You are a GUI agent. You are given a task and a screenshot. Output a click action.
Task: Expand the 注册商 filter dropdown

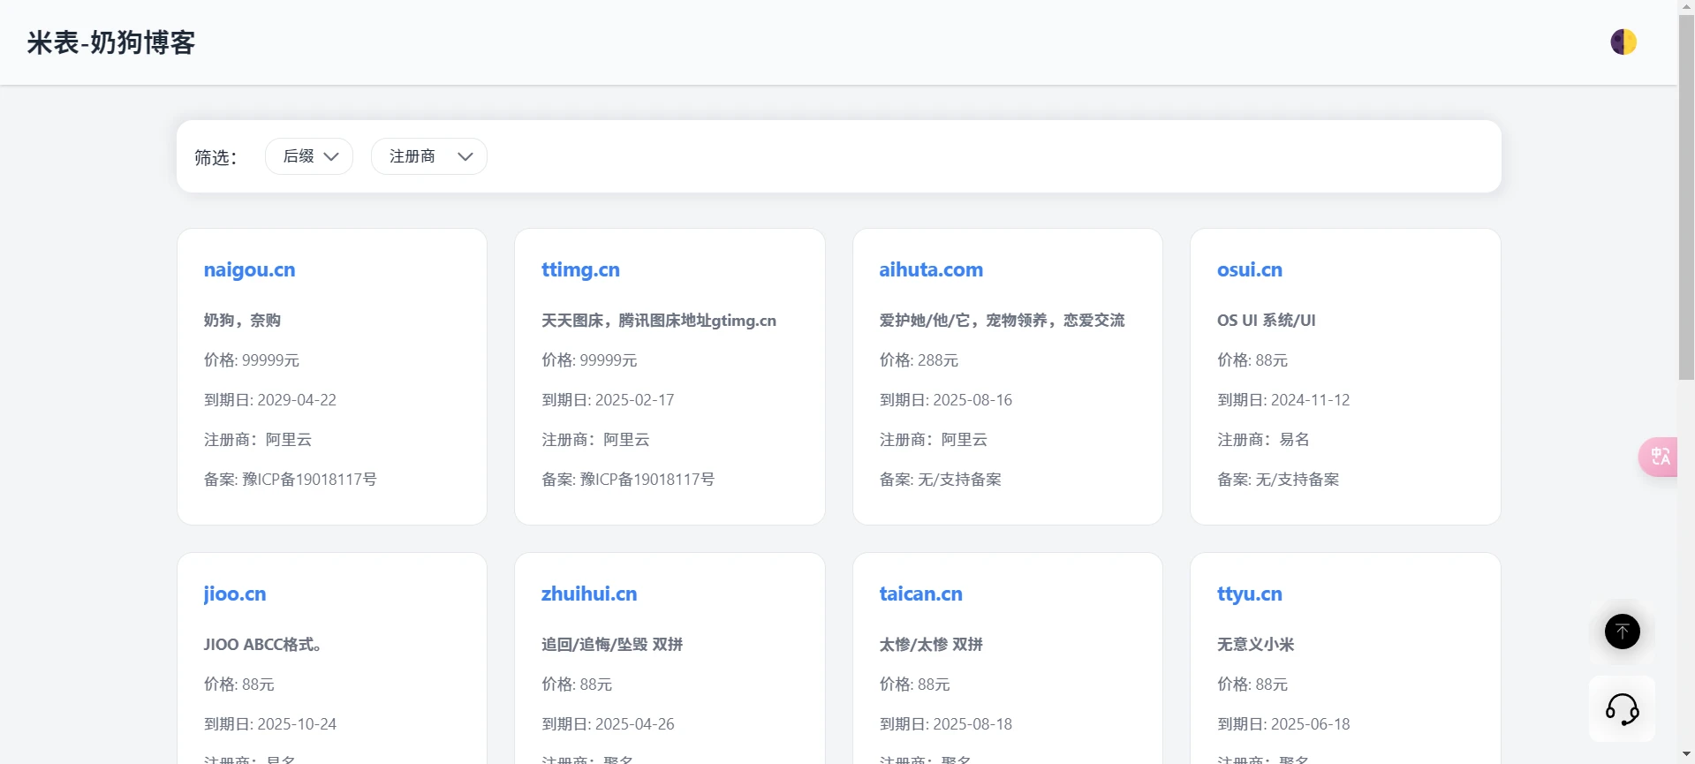tap(429, 156)
